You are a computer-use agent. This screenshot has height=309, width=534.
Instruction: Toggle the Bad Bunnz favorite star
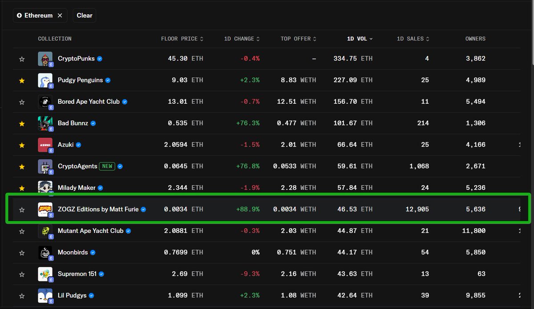point(22,123)
